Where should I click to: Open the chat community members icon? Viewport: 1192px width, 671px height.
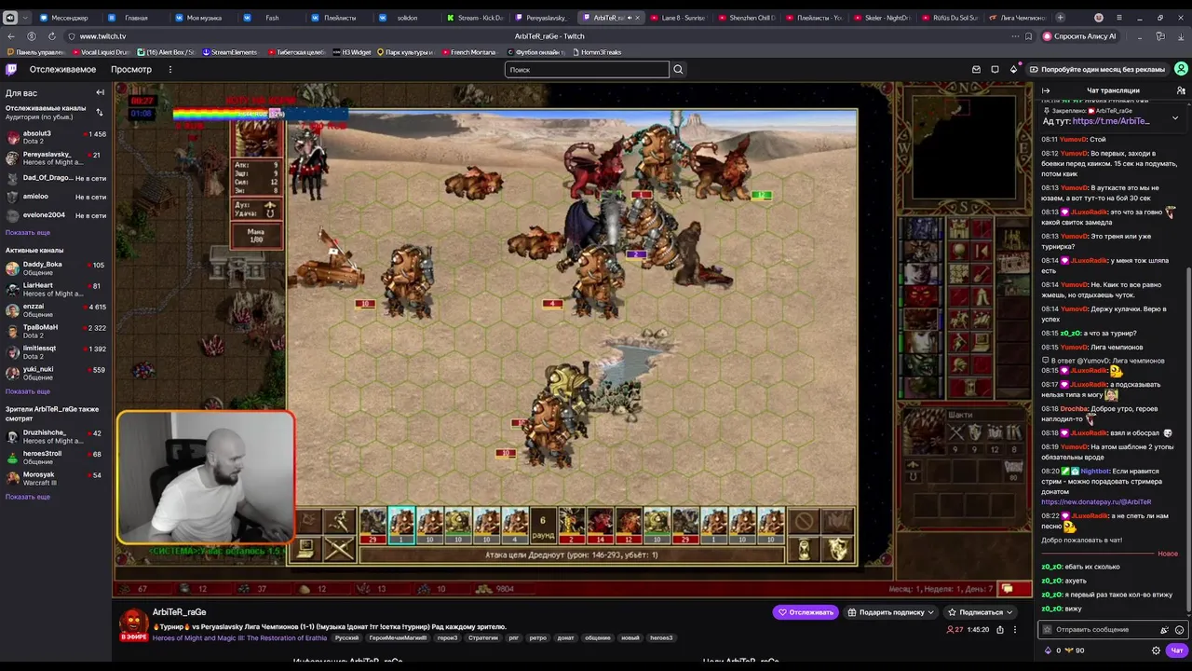(x=1181, y=90)
